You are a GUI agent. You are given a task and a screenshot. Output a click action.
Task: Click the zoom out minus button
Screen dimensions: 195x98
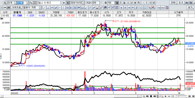point(169,96)
